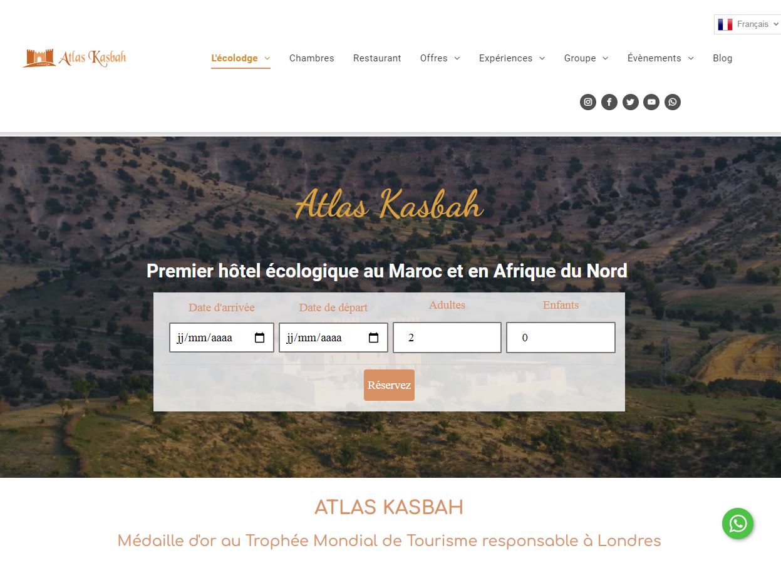Open the YouTube social icon
781x568 pixels.
(x=651, y=102)
